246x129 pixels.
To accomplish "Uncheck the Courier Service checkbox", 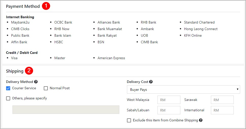I will (x=8, y=88).
